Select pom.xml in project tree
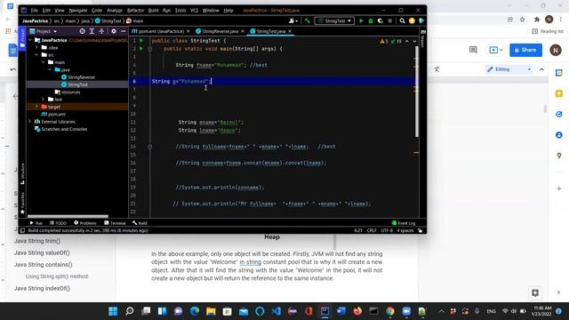 [x=53, y=115]
